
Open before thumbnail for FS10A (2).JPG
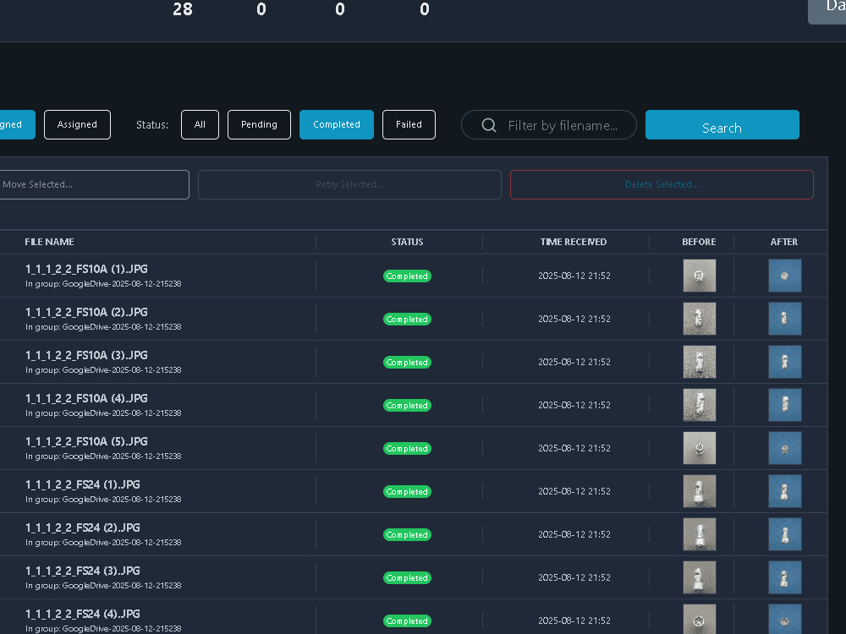coord(700,319)
